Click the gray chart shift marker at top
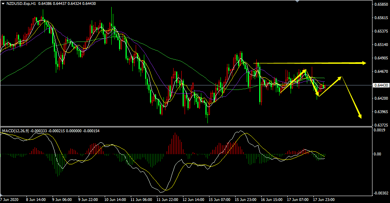The height and width of the screenshot is (203, 390). point(296,2)
